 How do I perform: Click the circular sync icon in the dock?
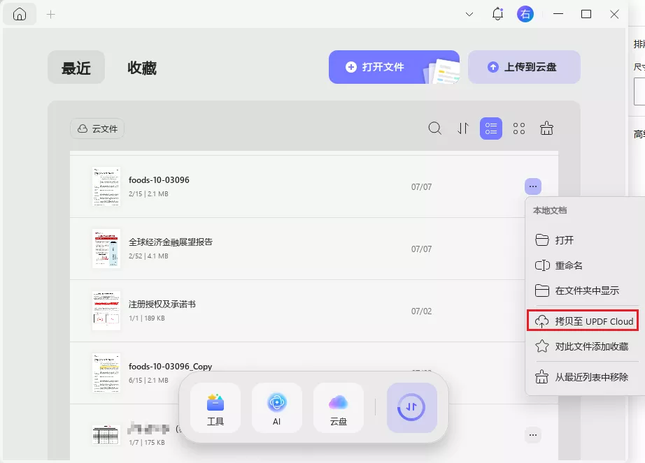click(x=412, y=408)
